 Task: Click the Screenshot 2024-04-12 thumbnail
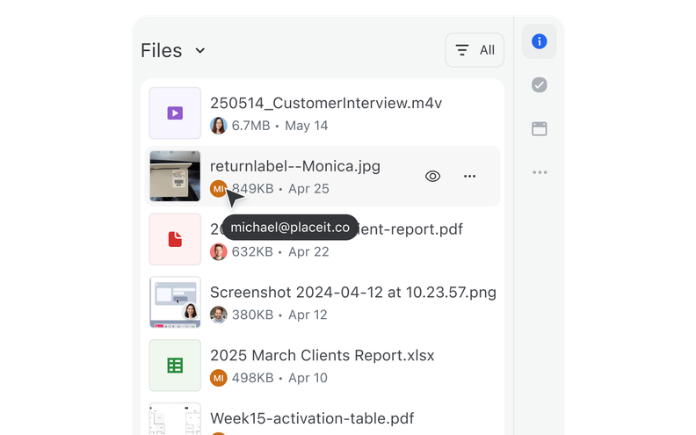point(175,302)
